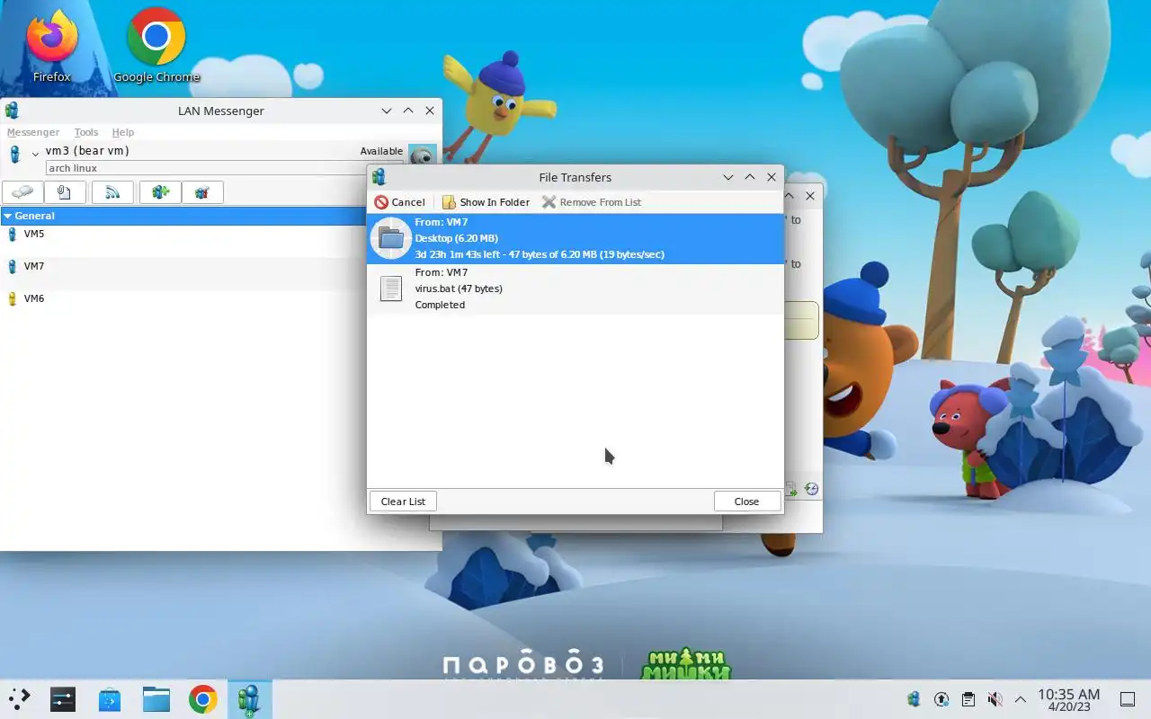Open the Firefox desktop shortcut
Viewport: 1151px width, 719px height.
pos(52,45)
